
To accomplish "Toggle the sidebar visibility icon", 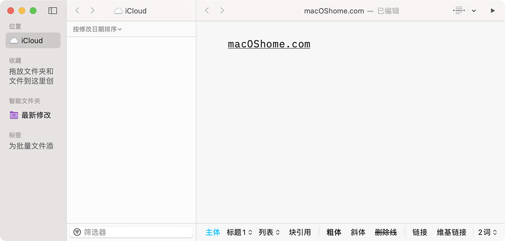I will (53, 11).
